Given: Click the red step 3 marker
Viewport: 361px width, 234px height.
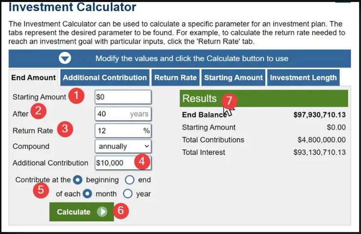Looking at the screenshot, I should [65, 130].
